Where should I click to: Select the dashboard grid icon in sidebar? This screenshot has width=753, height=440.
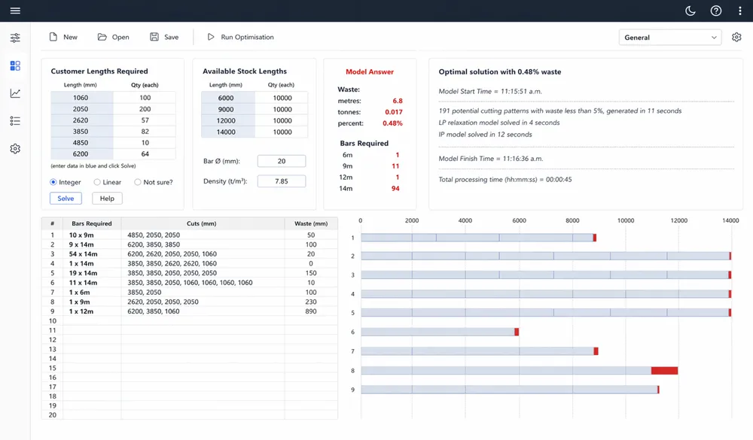[15, 65]
